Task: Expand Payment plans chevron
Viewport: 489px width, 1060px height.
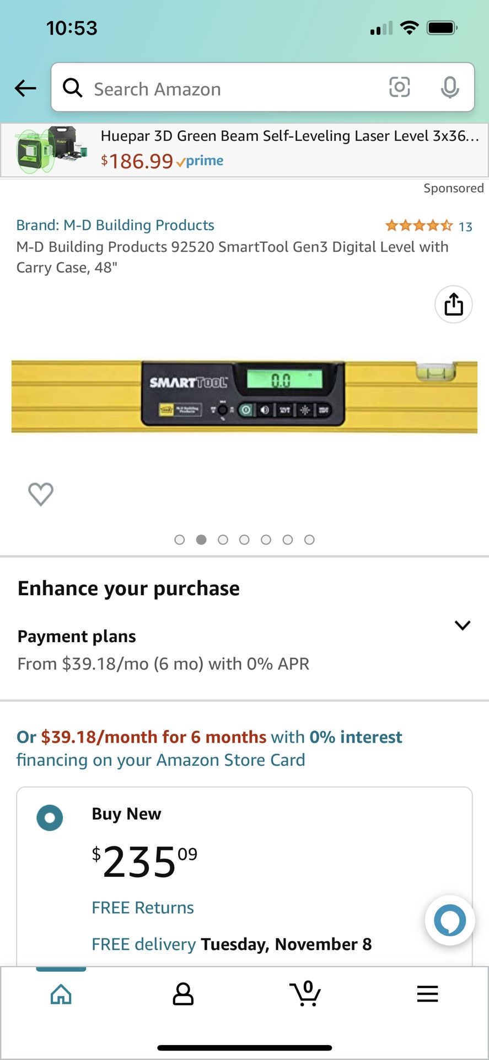Action: (462, 625)
